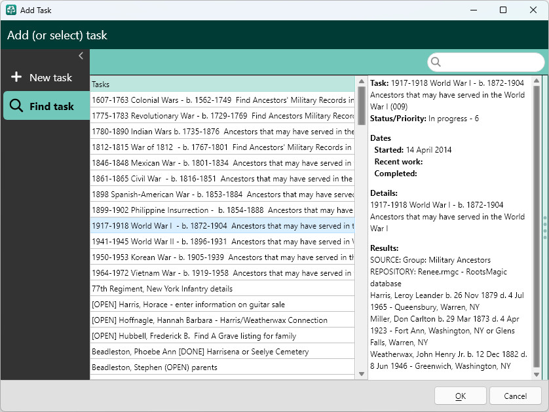
Task: Click the Results heading in details
Action: click(384, 248)
